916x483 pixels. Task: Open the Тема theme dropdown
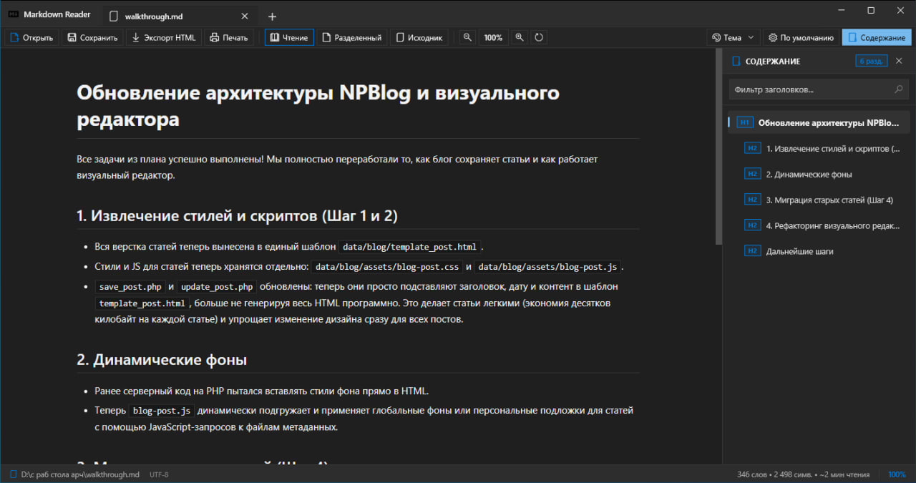tap(733, 38)
